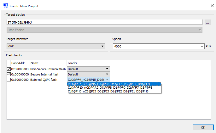
Task: Toggle the 0x0C000000 Secure Internal flash checkbox
Action: pyautogui.click(x=9, y=74)
